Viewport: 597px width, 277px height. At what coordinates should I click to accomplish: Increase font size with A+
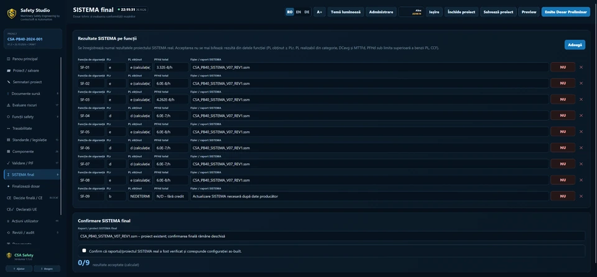[x=320, y=12]
